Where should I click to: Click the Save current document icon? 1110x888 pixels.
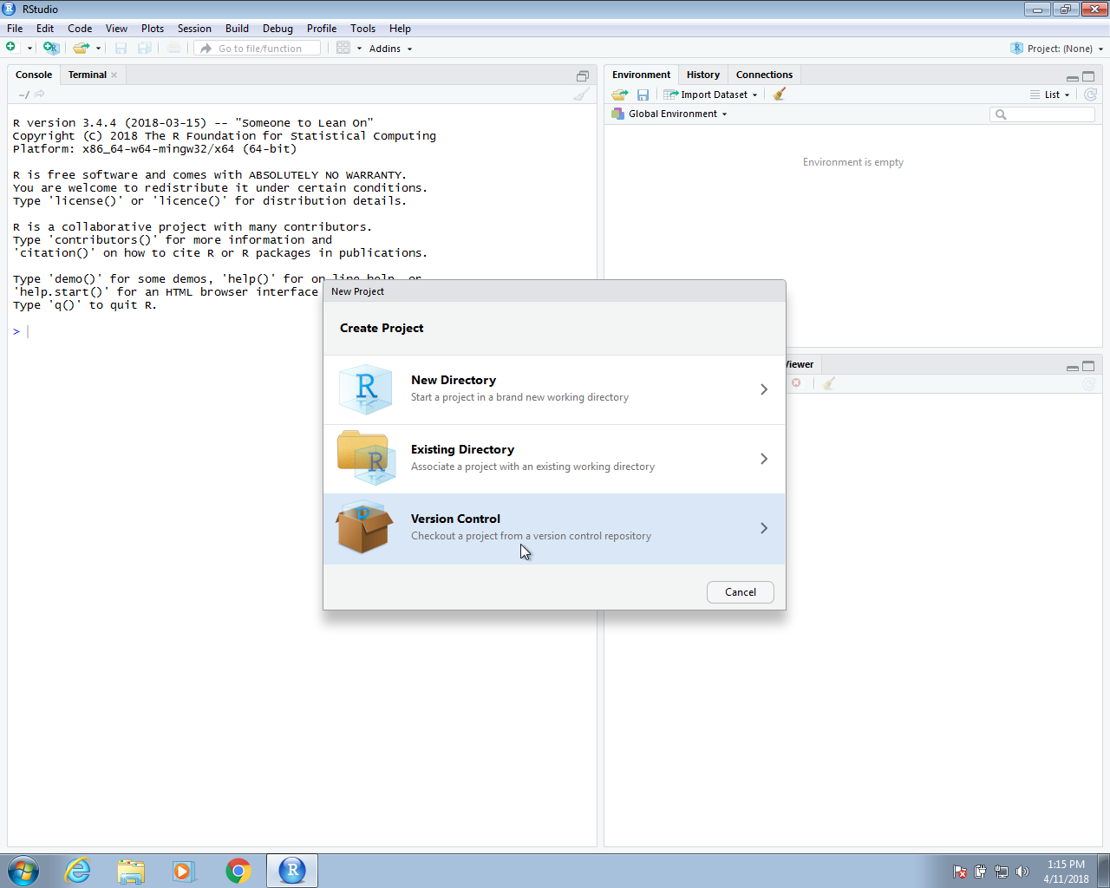pos(121,48)
